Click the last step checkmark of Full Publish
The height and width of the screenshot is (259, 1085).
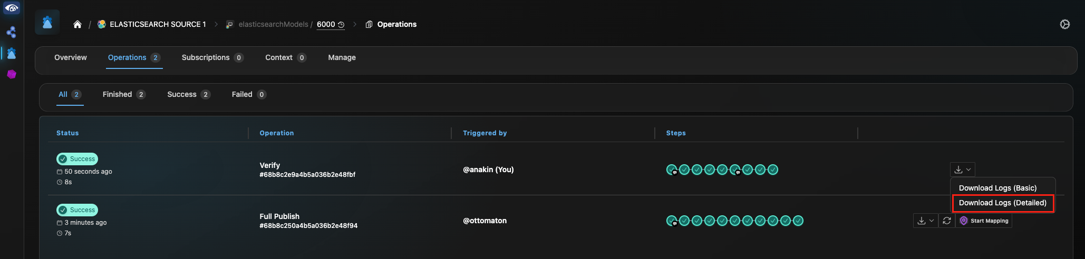click(x=798, y=221)
